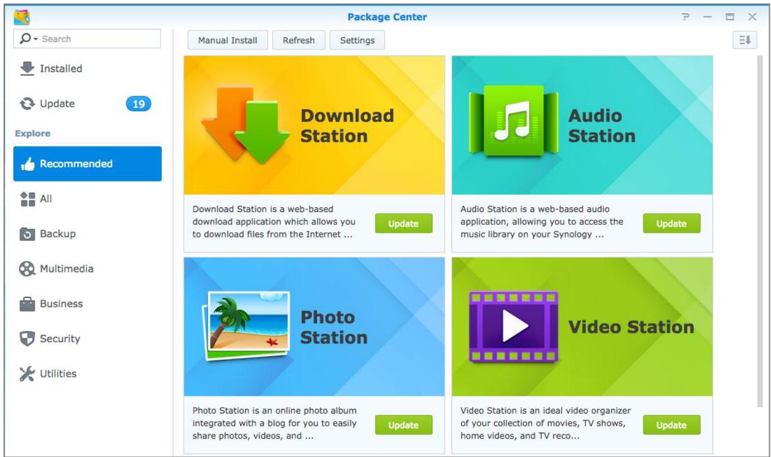
Task: Open the Settings button
Action: point(357,40)
